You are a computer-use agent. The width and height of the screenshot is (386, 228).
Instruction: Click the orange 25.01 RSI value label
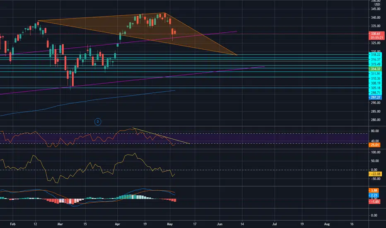375,145
